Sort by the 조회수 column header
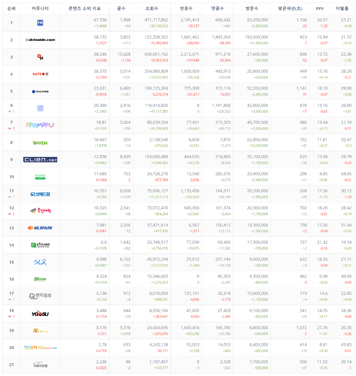 coord(152,9)
